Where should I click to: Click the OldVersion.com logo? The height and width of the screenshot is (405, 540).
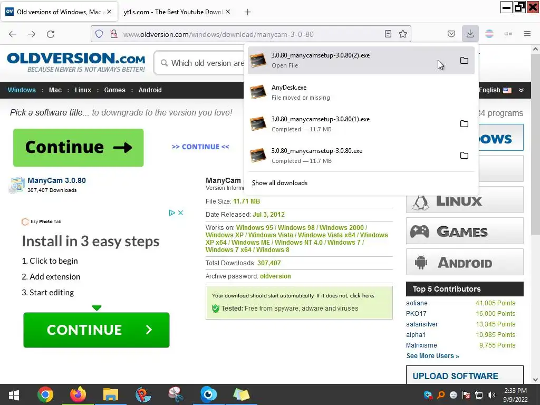pyautogui.click(x=76, y=62)
